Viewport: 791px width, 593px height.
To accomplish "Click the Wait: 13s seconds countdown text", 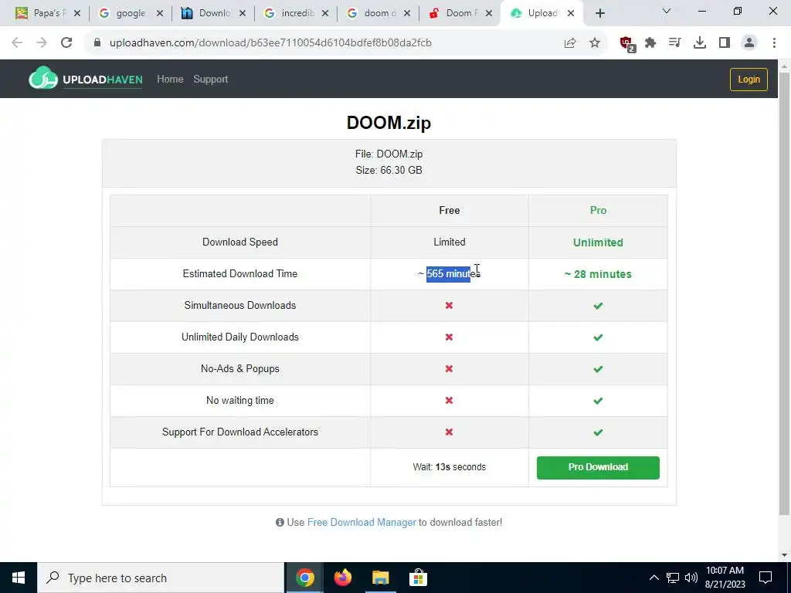I will tap(450, 467).
